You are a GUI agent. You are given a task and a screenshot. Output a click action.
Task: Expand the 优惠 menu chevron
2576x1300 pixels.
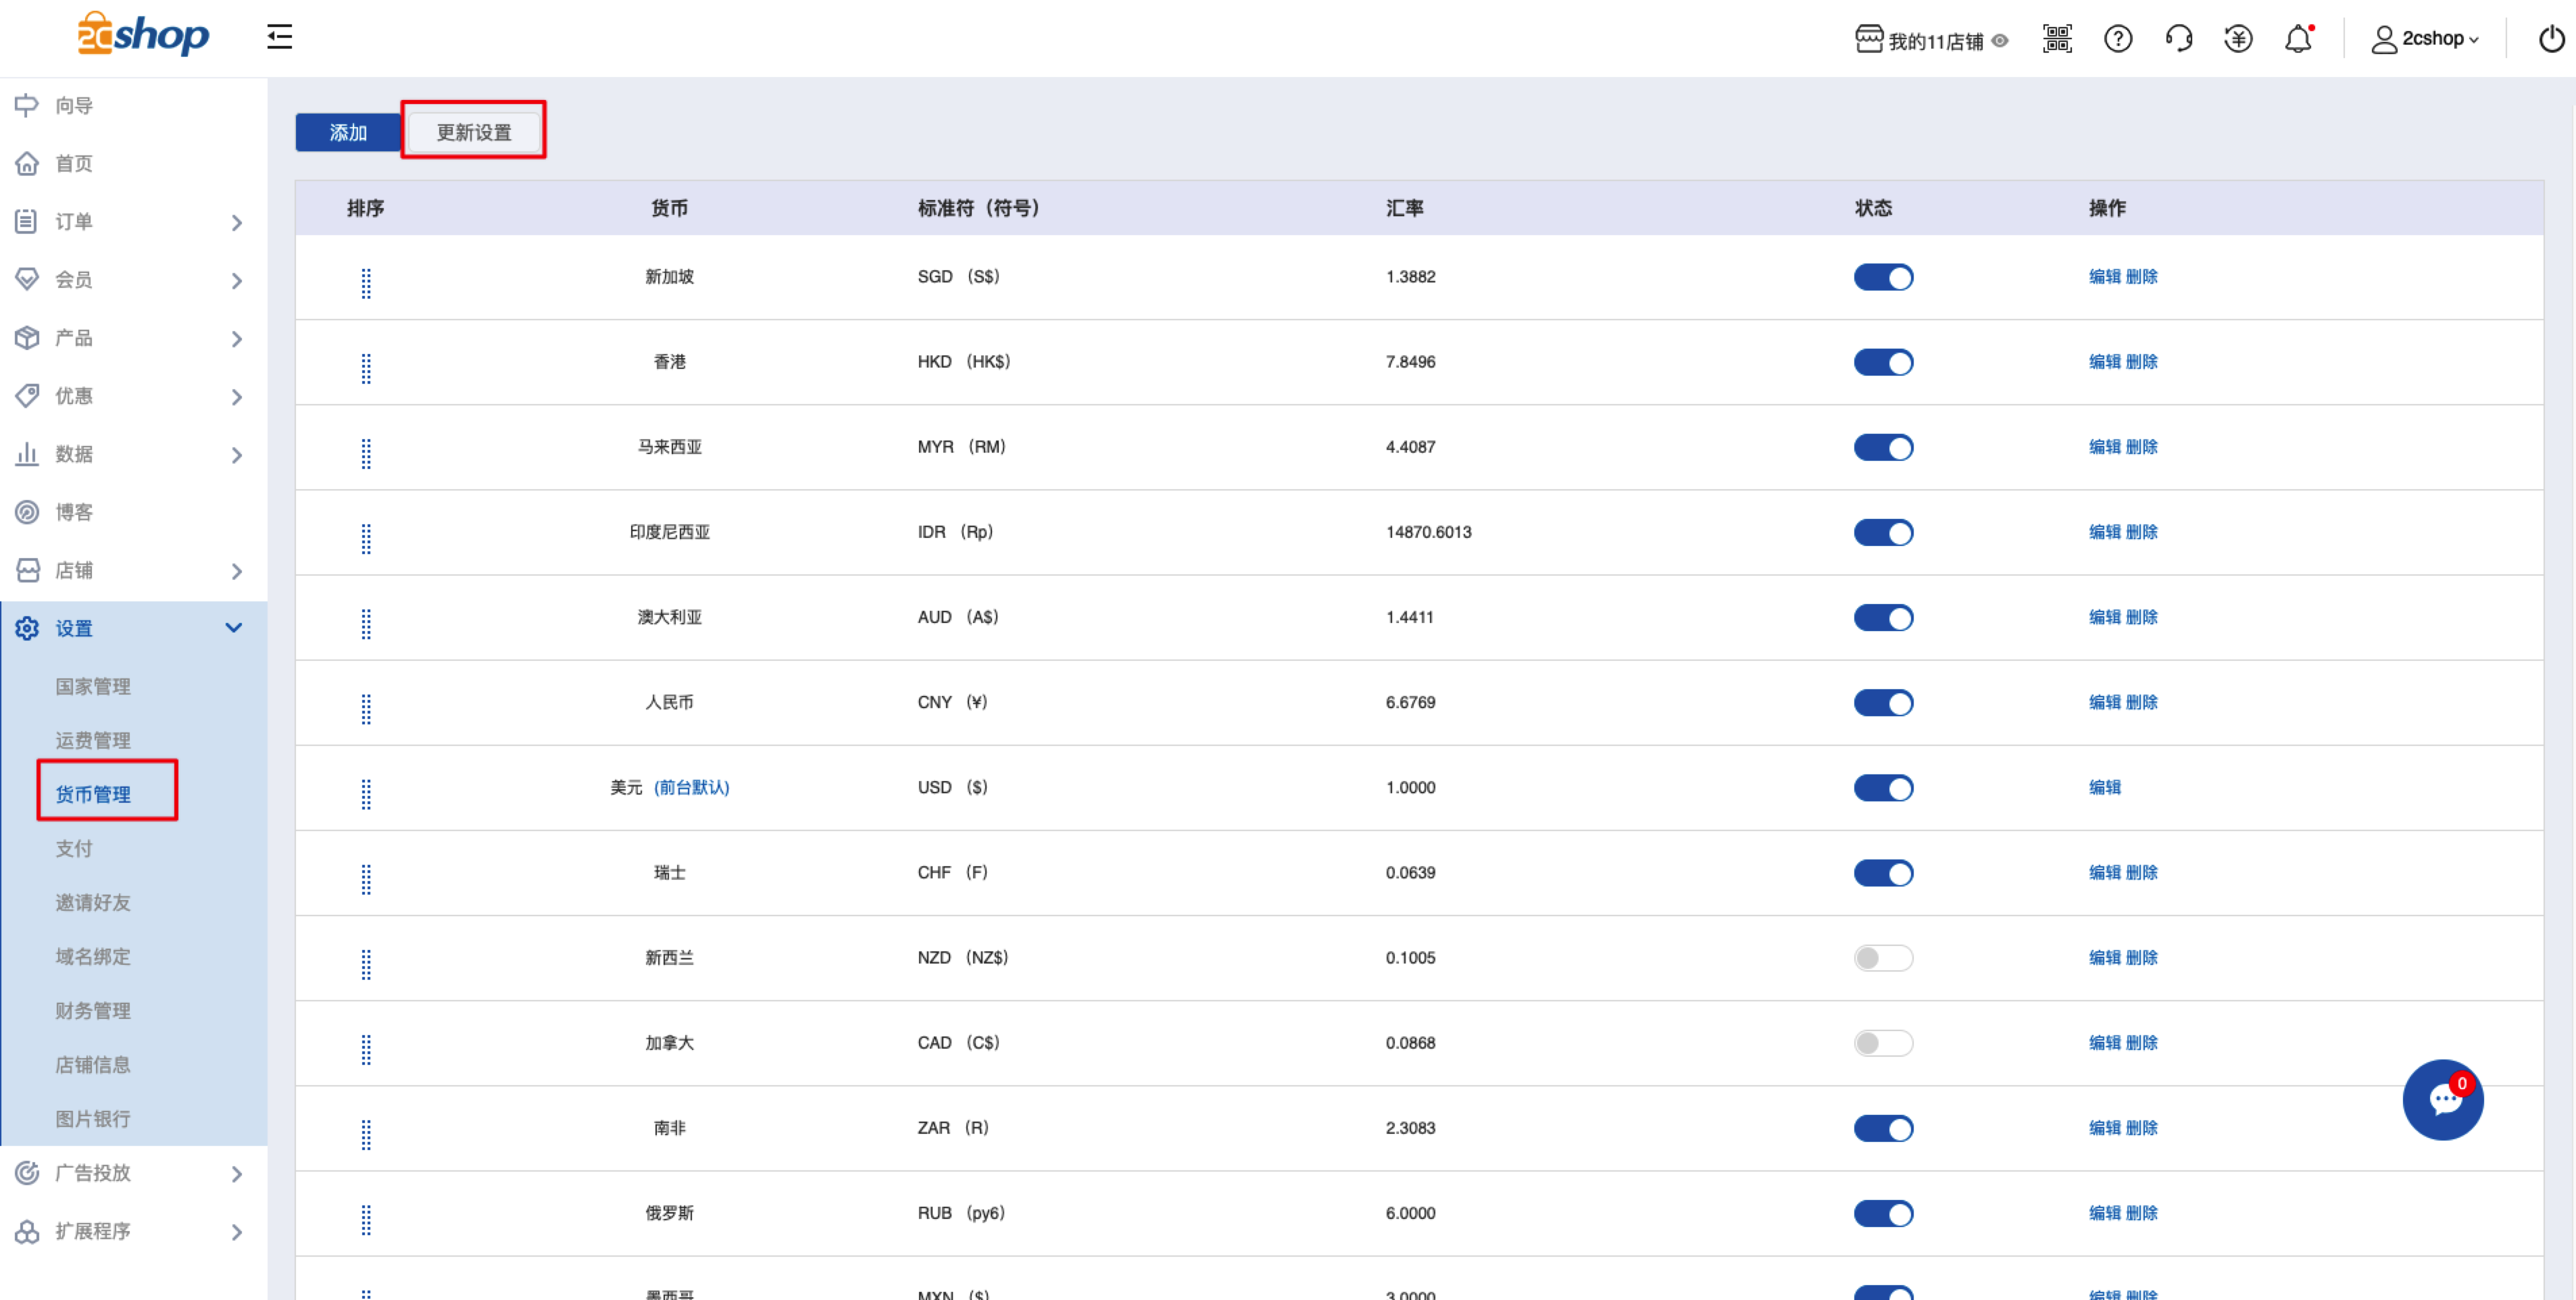237,396
